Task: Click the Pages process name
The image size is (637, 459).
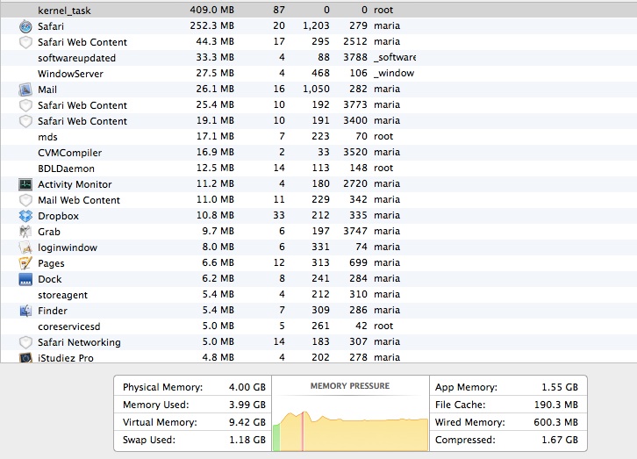Action: [51, 263]
